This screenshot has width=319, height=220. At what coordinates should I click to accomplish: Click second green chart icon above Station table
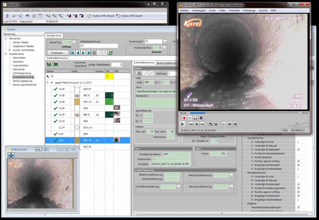click(56, 64)
